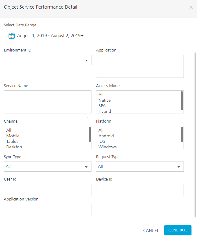197x240 pixels.
Task: Click the CANCEL button
Action: 151,230
